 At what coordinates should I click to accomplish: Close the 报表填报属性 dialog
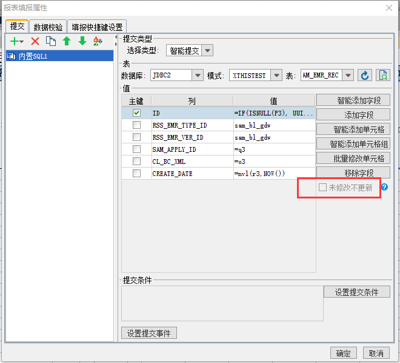(388, 8)
